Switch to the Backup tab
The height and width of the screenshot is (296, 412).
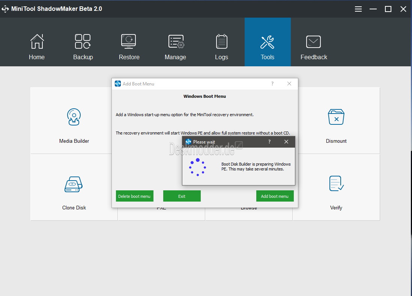click(83, 42)
